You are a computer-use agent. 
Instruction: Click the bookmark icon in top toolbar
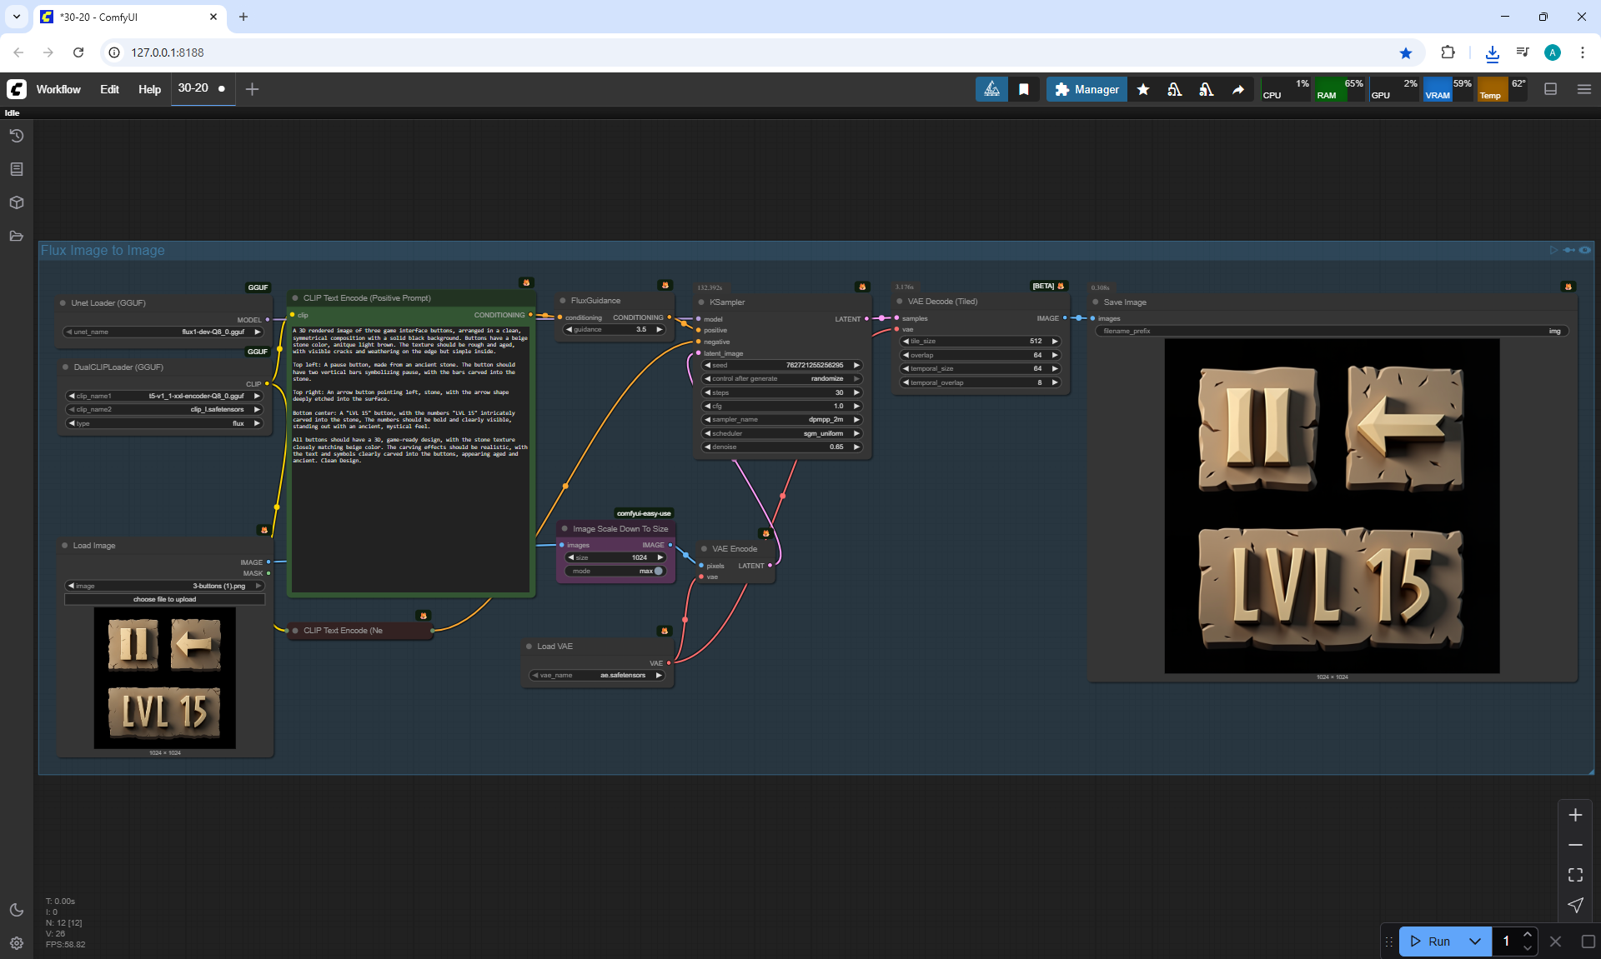(x=1023, y=89)
